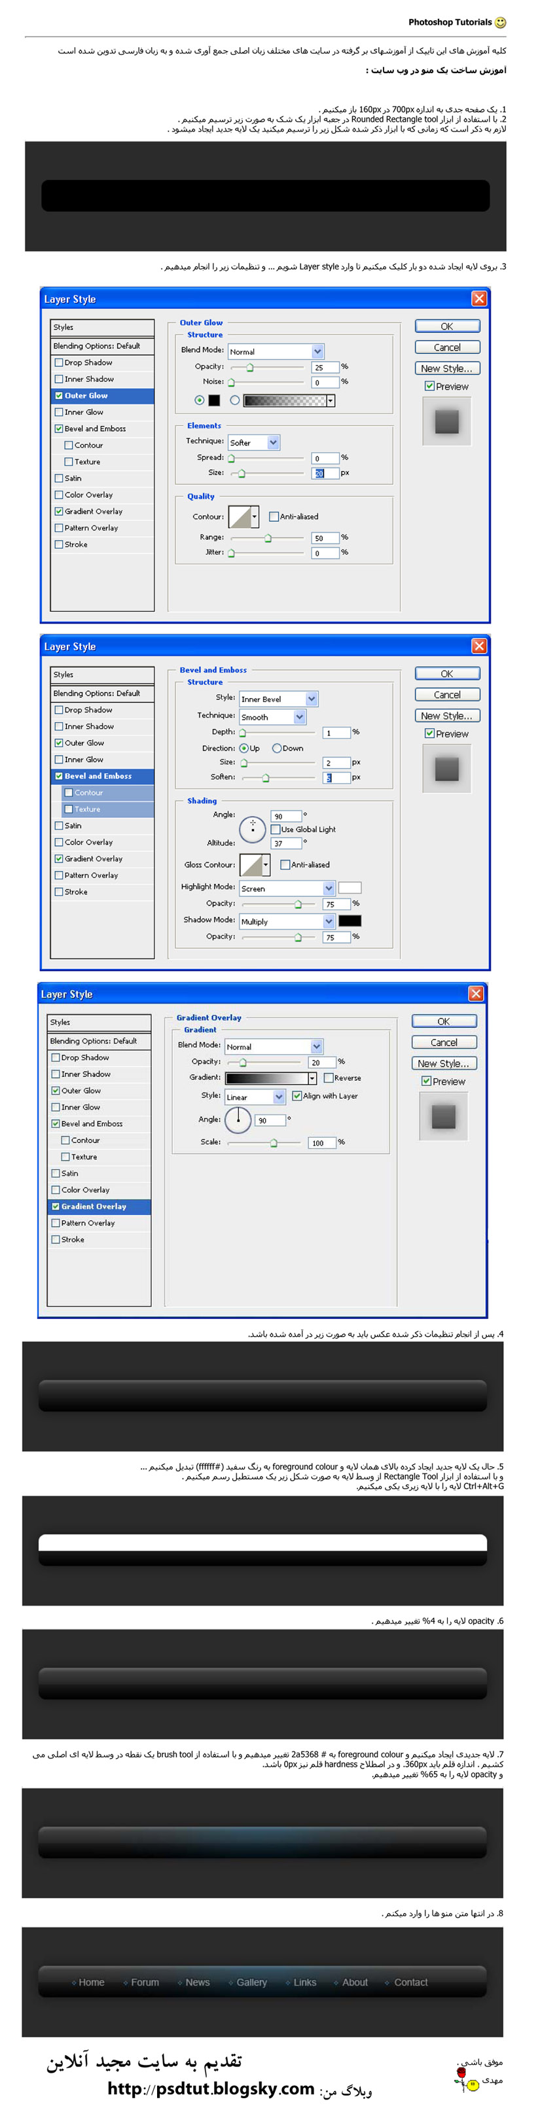Enable Satin checkbox in Bevel and Emboss dialog
Image resolution: width=538 pixels, height=2110 pixels.
tap(59, 826)
